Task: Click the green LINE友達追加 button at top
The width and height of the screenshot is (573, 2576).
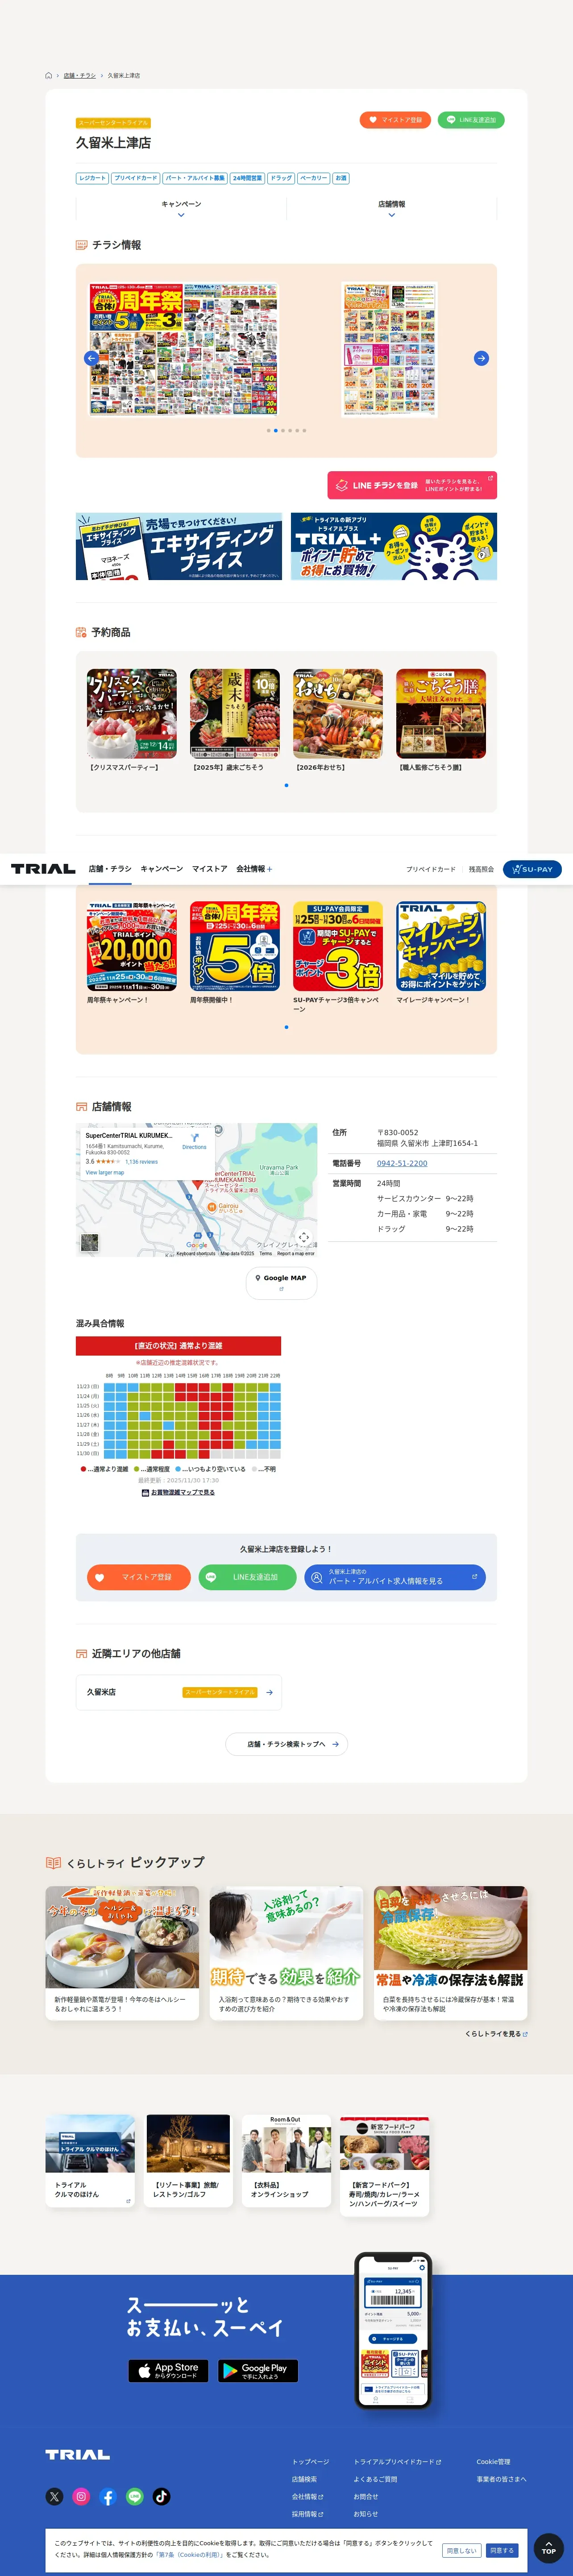Action: point(471,120)
